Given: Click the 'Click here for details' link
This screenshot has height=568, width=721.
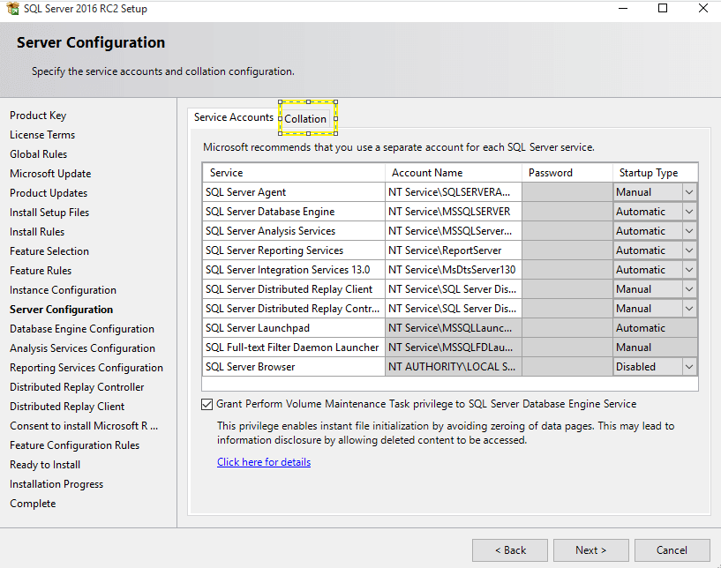Looking at the screenshot, I should [263, 461].
